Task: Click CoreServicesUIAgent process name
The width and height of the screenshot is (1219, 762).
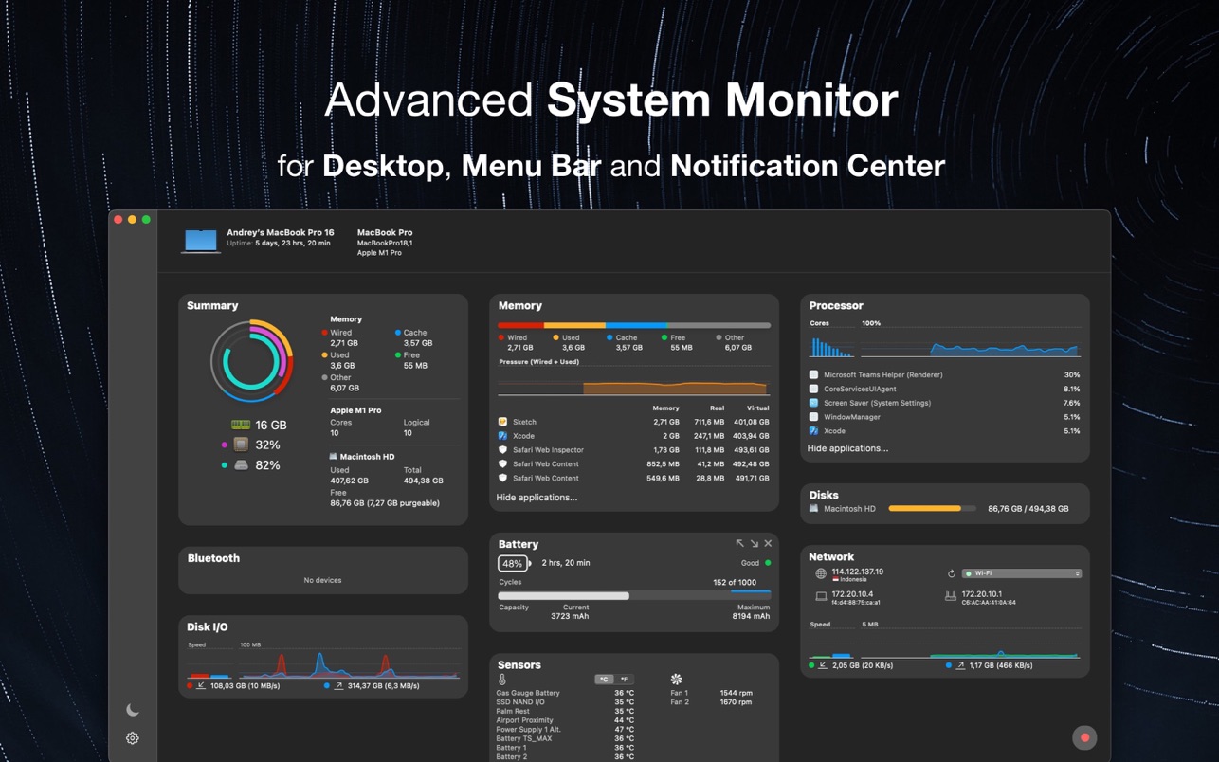Action: (860, 389)
